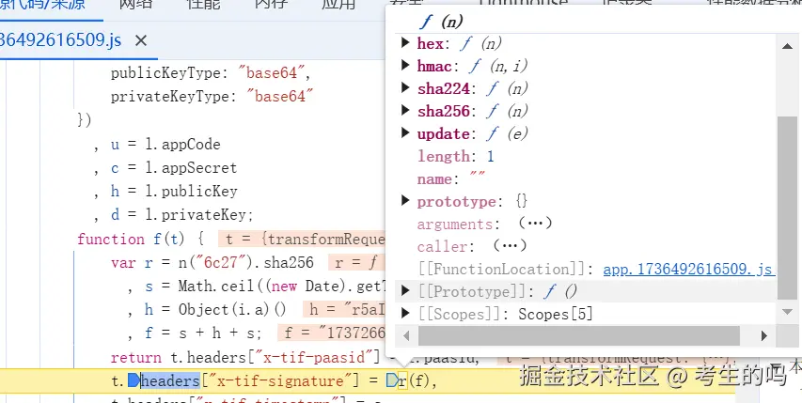Expand the update function property

[x=405, y=132]
